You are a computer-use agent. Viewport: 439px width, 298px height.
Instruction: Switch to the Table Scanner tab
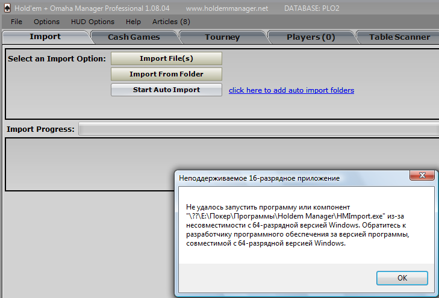[399, 37]
